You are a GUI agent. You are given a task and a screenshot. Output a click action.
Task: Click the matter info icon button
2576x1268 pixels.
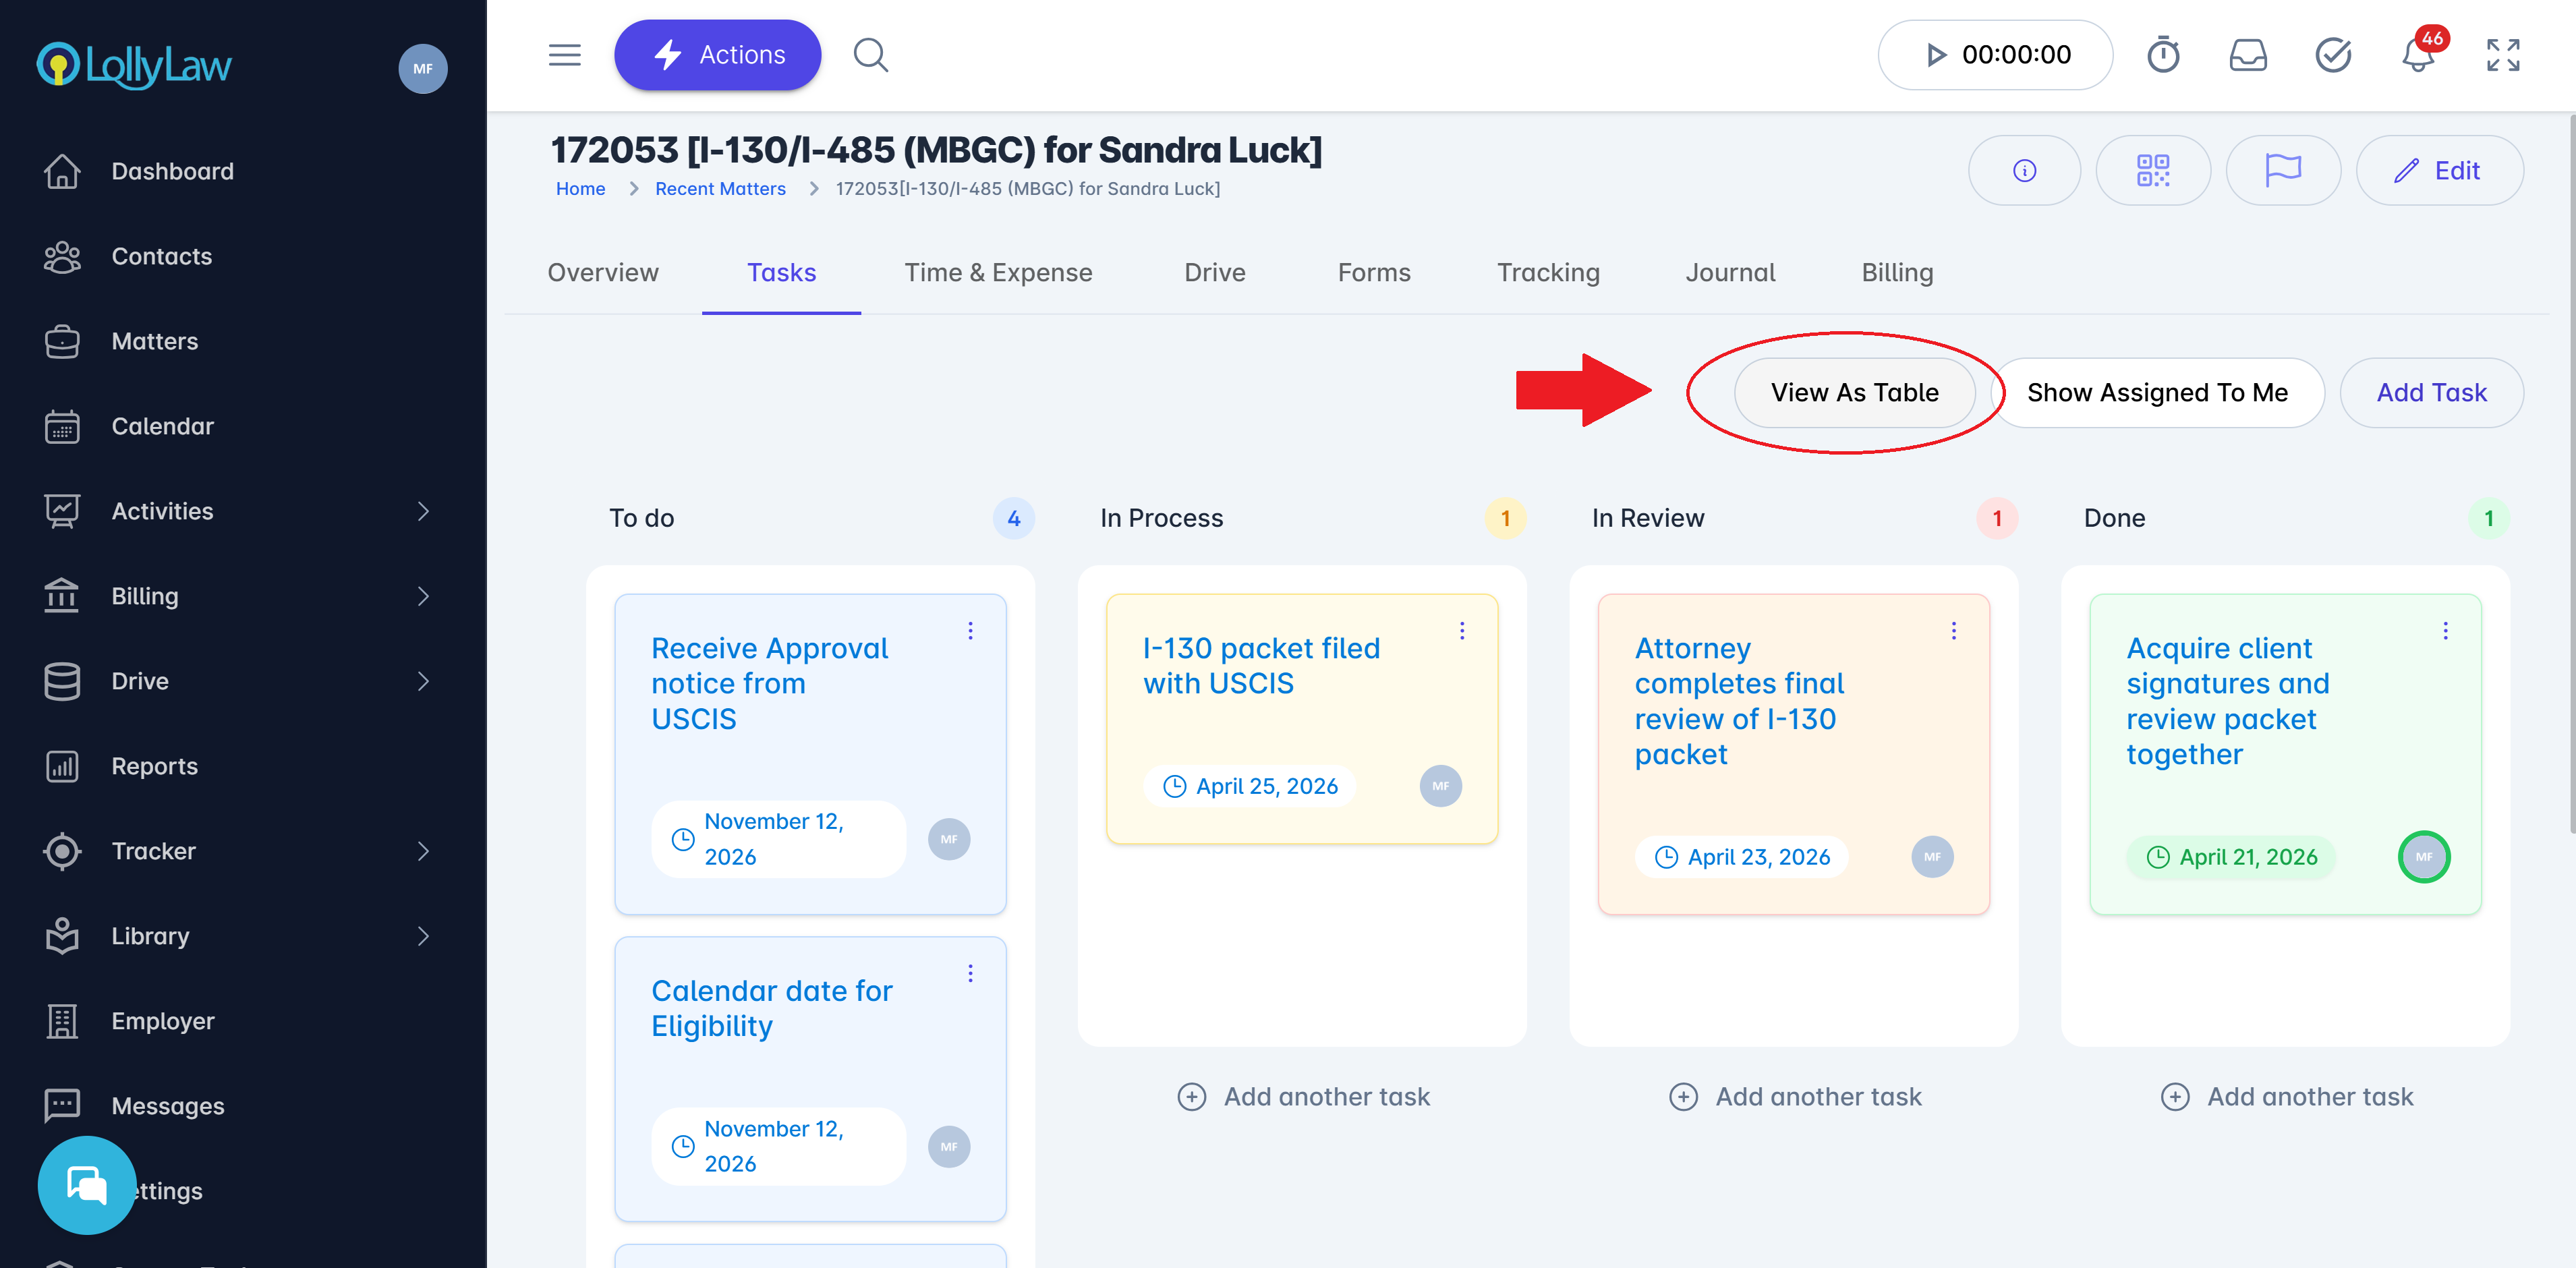2024,170
